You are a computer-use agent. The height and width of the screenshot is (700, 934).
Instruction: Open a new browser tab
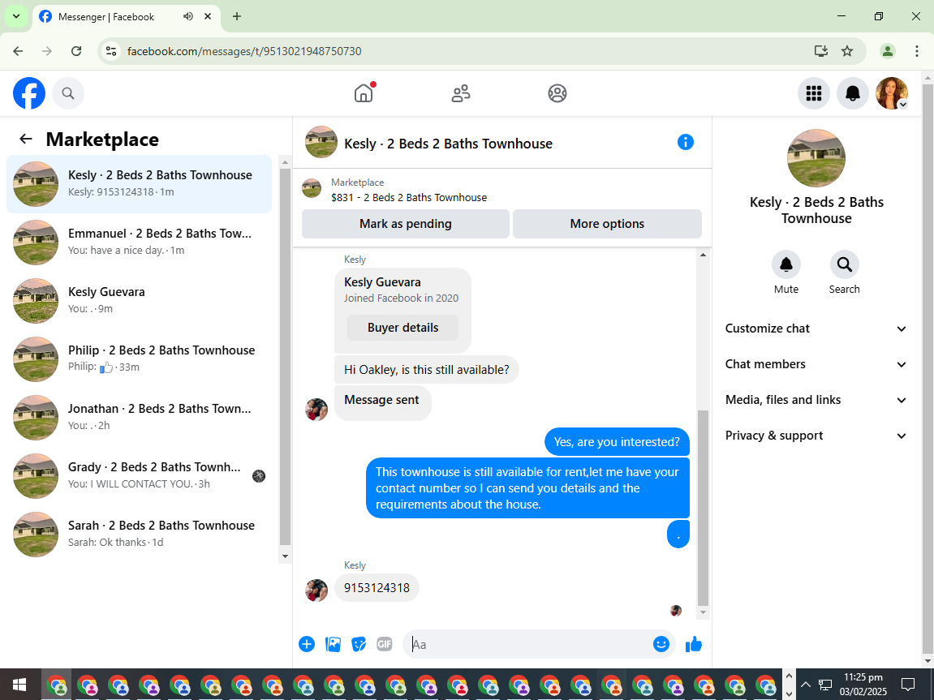[x=236, y=17]
